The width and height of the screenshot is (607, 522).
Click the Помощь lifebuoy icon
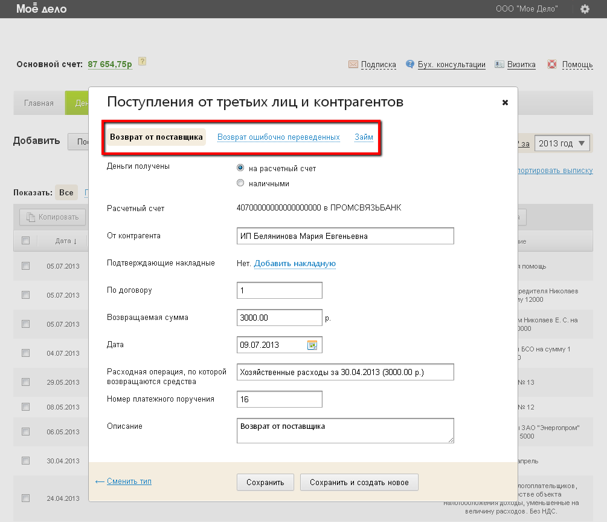[x=552, y=64]
